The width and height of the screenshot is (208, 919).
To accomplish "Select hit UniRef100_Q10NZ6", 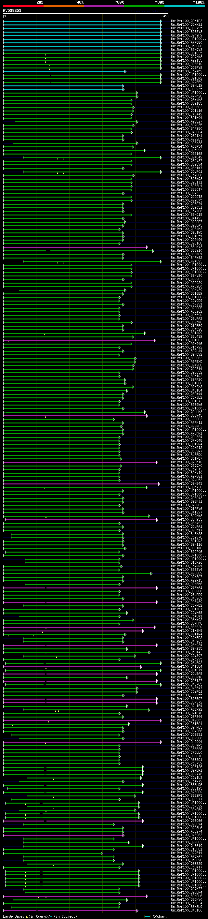I will click(x=187, y=563).
